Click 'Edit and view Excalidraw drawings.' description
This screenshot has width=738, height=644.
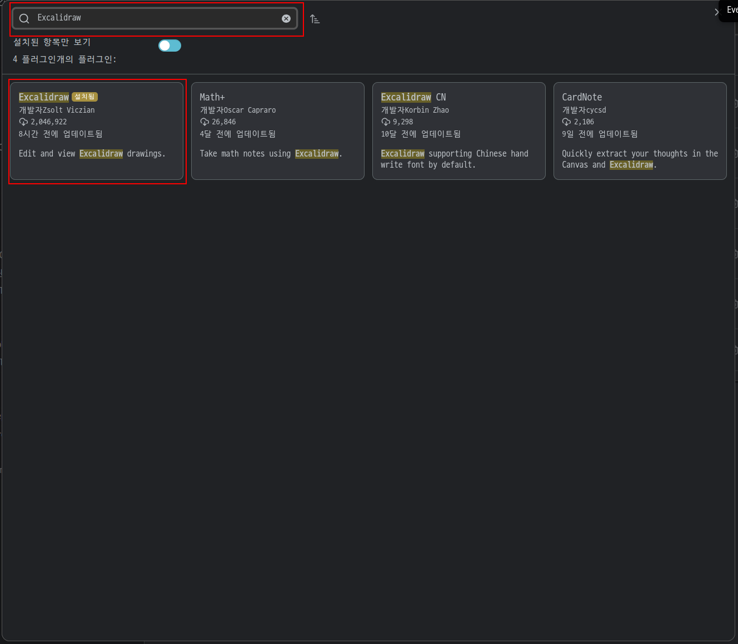[92, 154]
